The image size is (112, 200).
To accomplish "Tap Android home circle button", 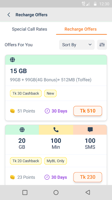I will click(x=56, y=192).
